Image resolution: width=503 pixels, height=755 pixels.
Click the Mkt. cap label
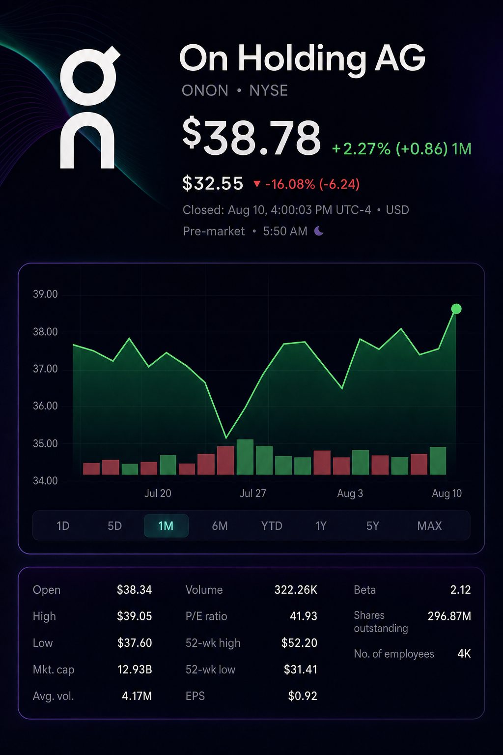[x=54, y=670]
